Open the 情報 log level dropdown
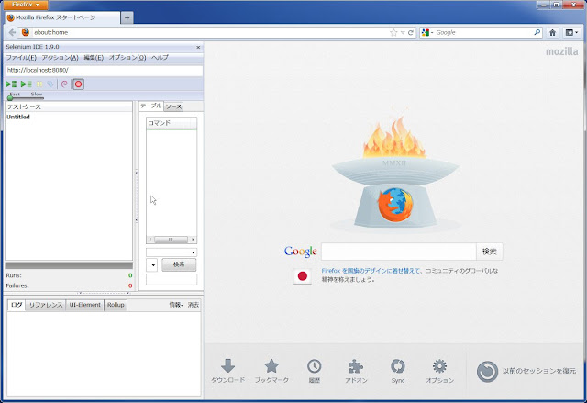 click(175, 305)
